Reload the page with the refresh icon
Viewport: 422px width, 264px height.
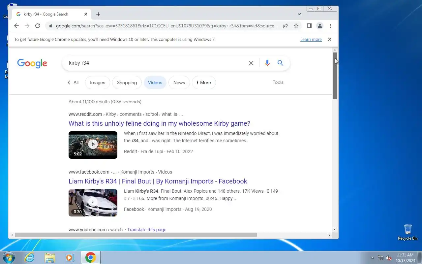tap(38, 26)
